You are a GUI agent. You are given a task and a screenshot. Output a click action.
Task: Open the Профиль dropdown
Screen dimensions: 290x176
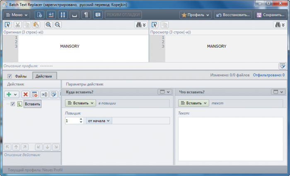coord(195,15)
